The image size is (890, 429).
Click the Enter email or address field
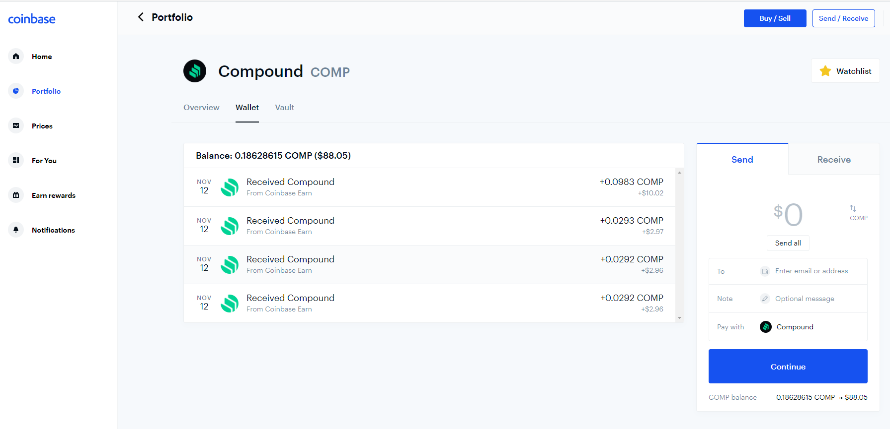[811, 271]
